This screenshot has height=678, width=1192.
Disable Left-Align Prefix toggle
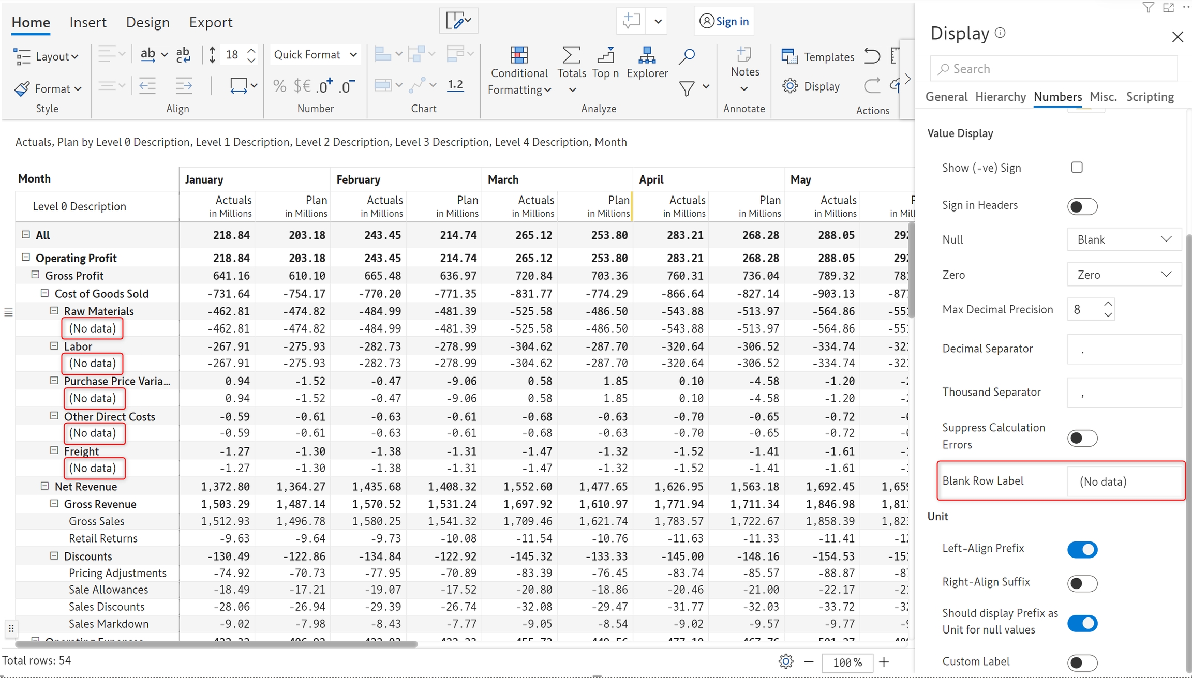click(x=1082, y=549)
